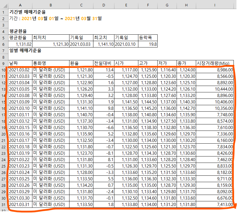
Task: Click the date cell 2021.03.22
Action: 20,160
